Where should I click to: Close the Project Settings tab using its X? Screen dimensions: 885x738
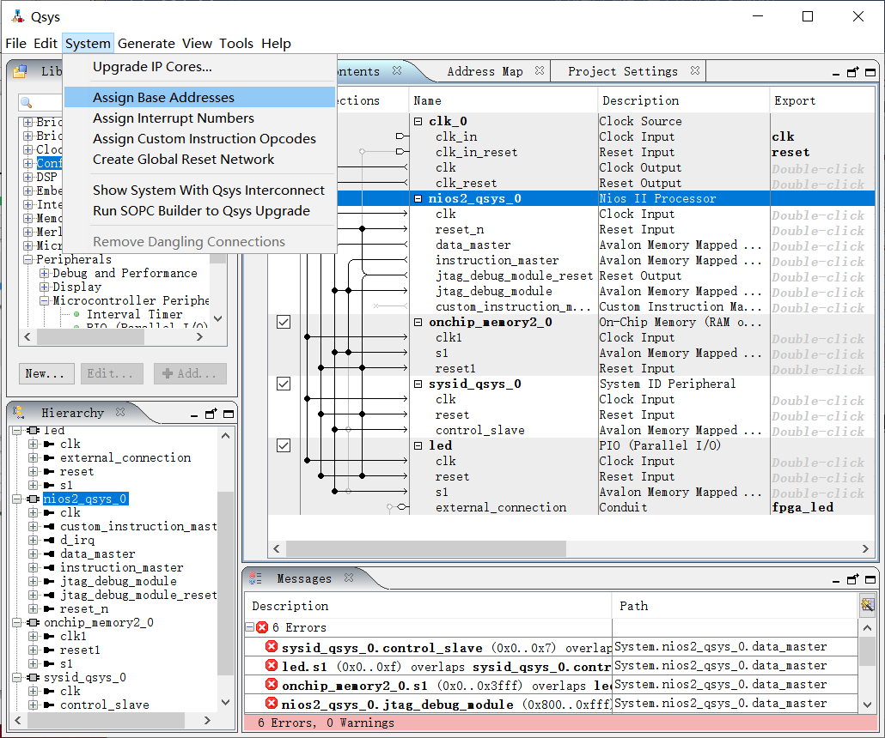[695, 71]
